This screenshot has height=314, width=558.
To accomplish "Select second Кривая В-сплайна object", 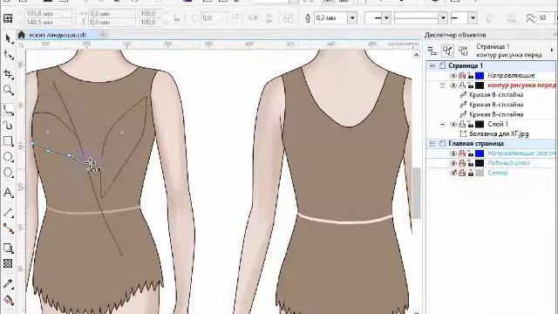I will [496, 105].
